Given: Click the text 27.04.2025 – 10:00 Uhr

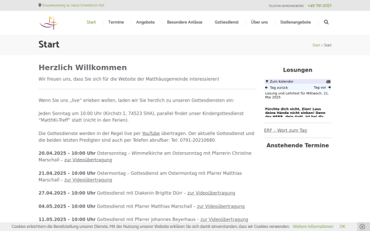Looking at the screenshot, I should [67, 193].
